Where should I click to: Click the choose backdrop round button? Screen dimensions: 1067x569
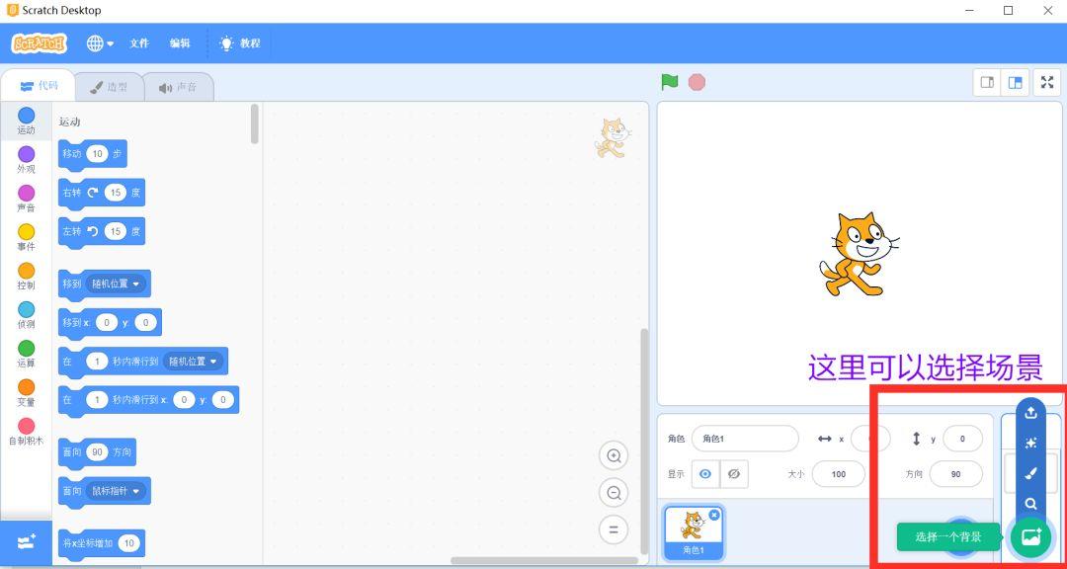[1030, 537]
